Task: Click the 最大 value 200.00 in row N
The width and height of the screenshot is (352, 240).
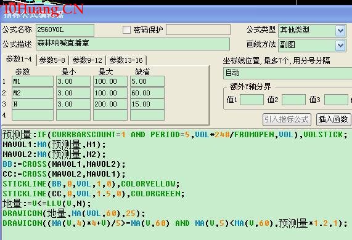Action: click(x=110, y=104)
